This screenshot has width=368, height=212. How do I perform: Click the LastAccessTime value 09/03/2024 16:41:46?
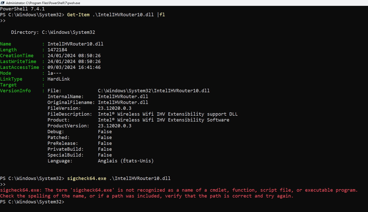click(x=74, y=67)
